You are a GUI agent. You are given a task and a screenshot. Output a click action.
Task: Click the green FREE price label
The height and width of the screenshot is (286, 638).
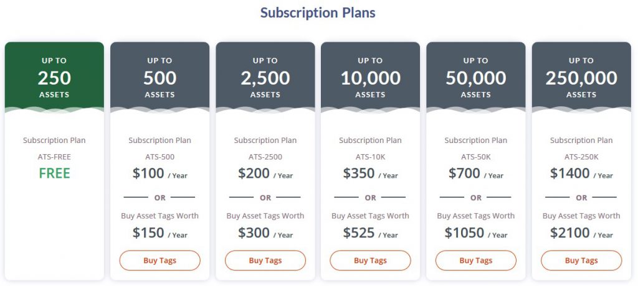54,173
